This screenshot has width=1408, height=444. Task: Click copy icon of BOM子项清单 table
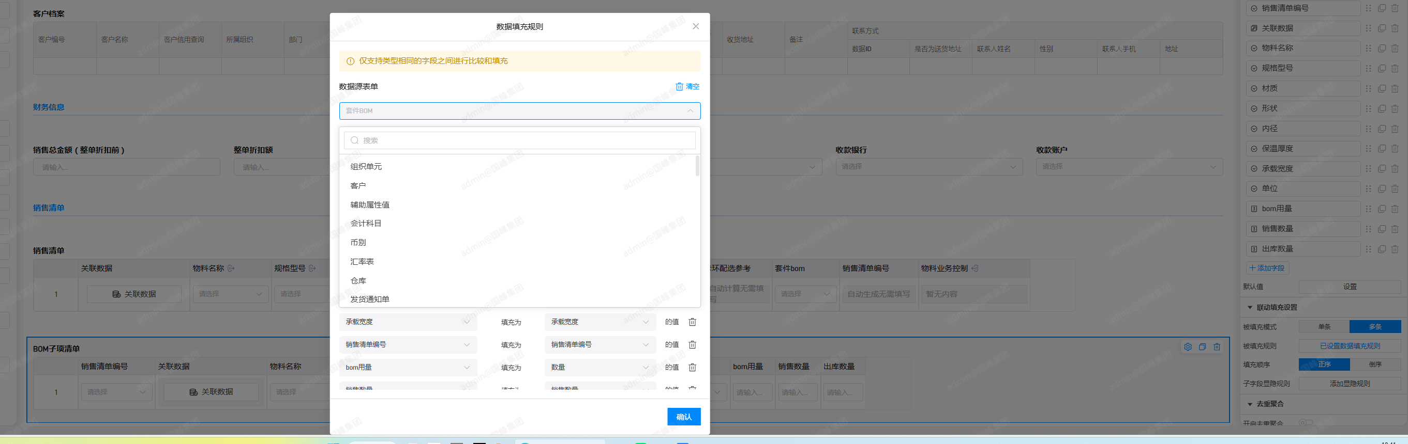tap(1203, 347)
